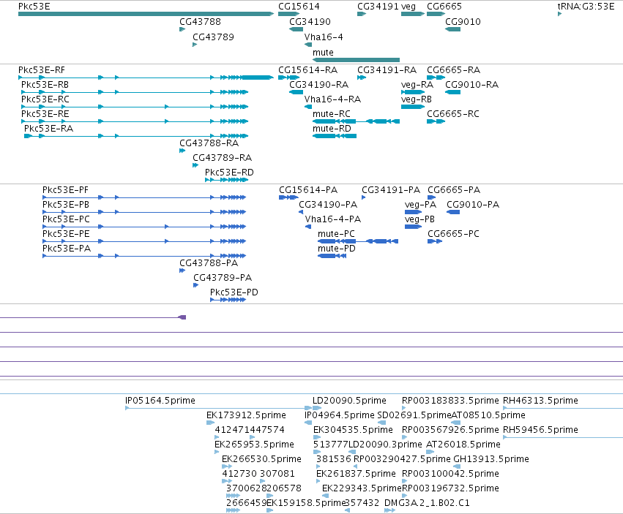The width and height of the screenshot is (623, 514).
Task: Open the CG34190-RA transcript label
Action: click(319, 85)
